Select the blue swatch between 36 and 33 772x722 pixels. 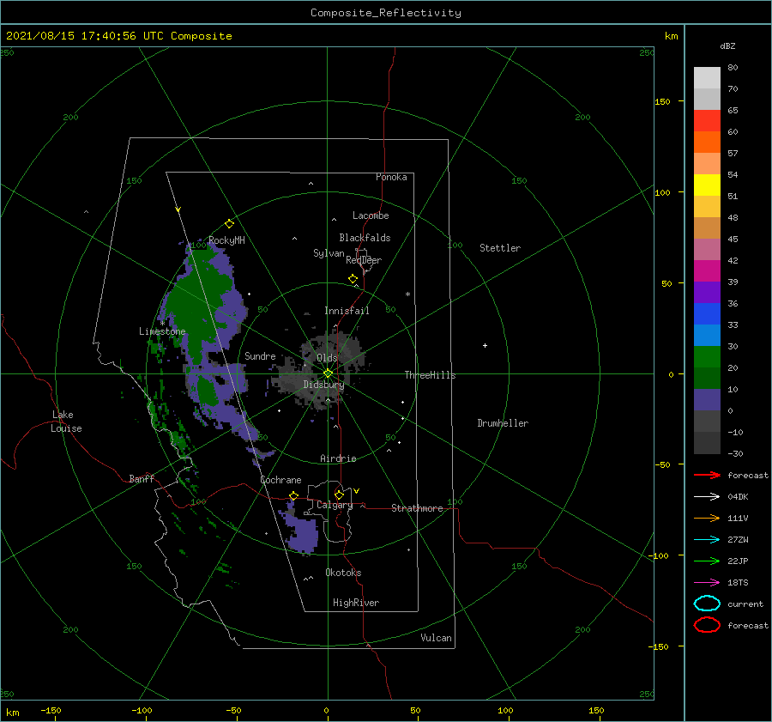pyautogui.click(x=707, y=313)
